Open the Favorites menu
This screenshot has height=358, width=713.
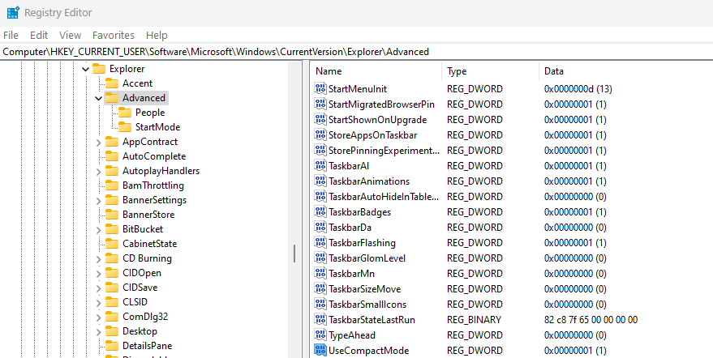tap(114, 35)
